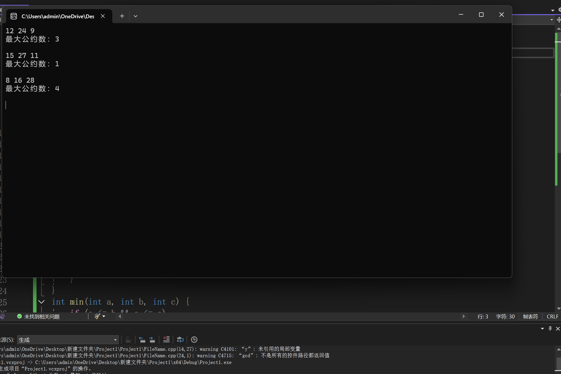
Task: Close the C:\Users\admin terminal tab
Action: (x=103, y=16)
